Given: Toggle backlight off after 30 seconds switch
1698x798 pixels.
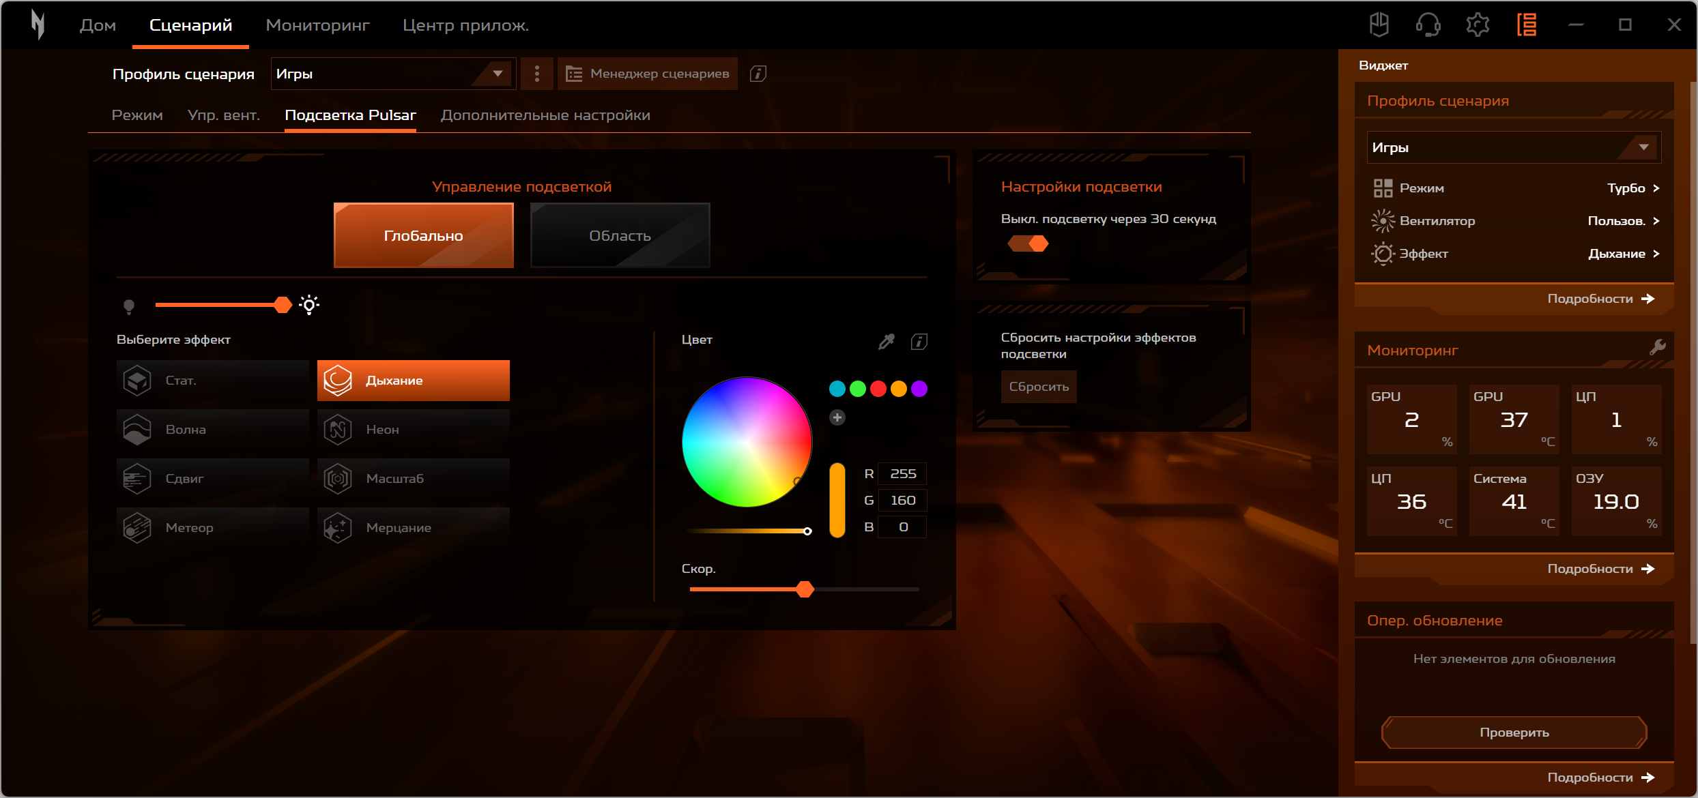Looking at the screenshot, I should pos(1028,243).
